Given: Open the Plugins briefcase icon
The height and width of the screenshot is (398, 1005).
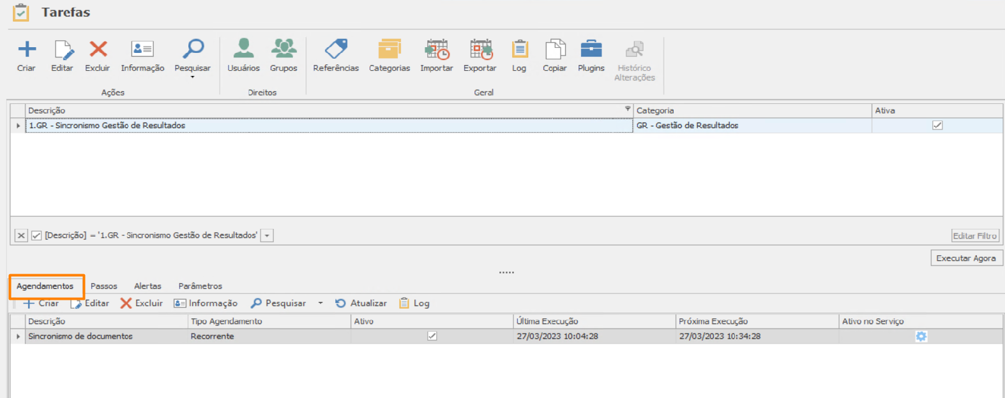Looking at the screenshot, I should (x=591, y=49).
